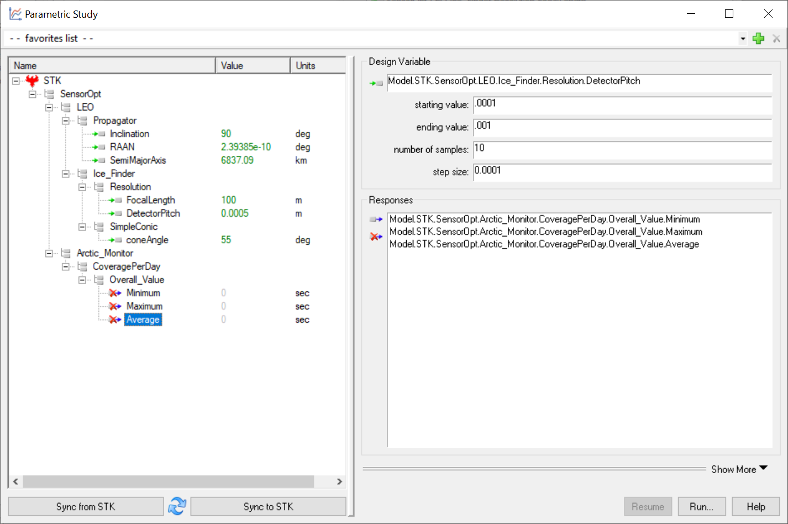Select the coneAngle tree item
The width and height of the screenshot is (788, 524).
pyautogui.click(x=147, y=240)
